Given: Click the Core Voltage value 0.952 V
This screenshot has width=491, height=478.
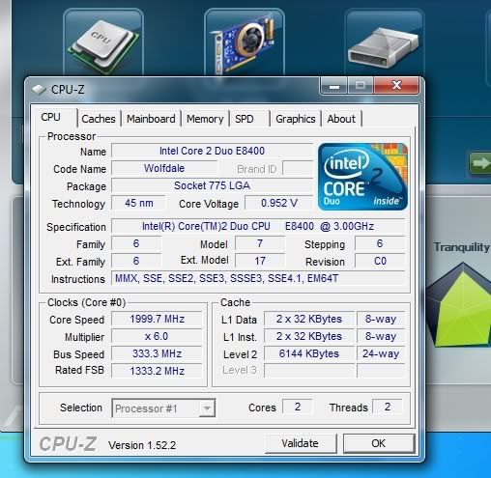Looking at the screenshot, I should coord(279,203).
